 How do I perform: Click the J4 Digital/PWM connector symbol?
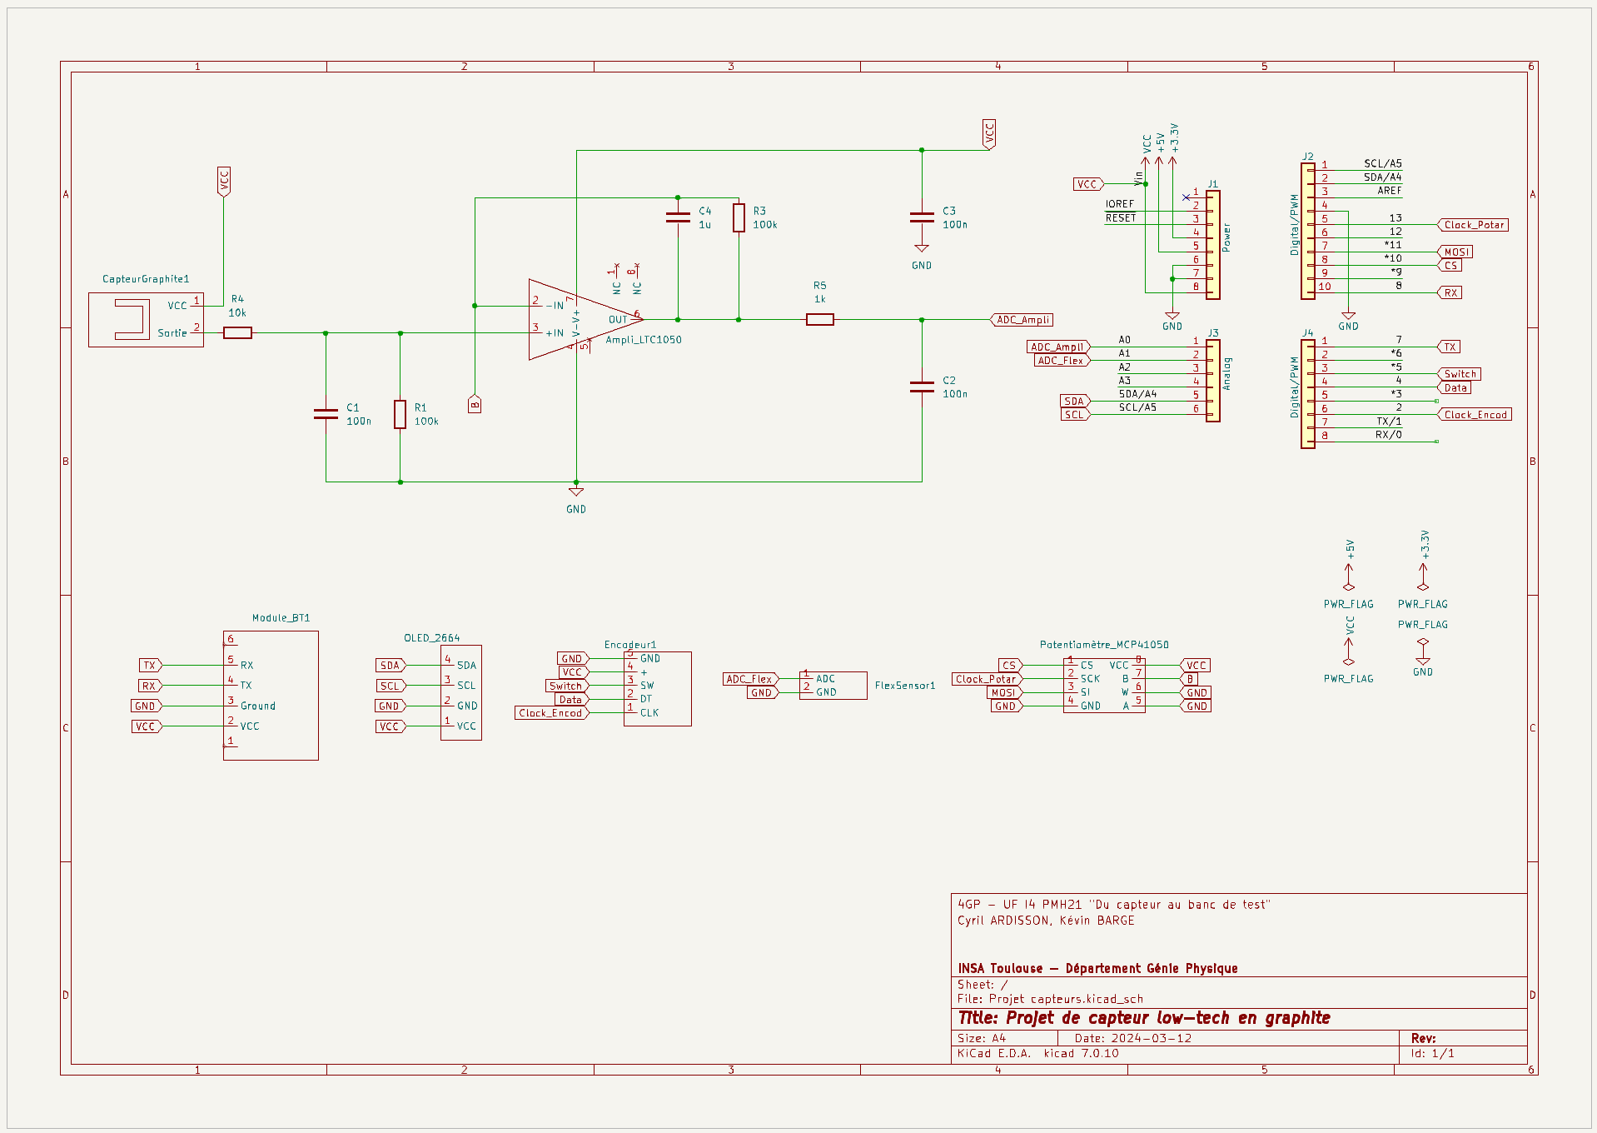click(1308, 393)
